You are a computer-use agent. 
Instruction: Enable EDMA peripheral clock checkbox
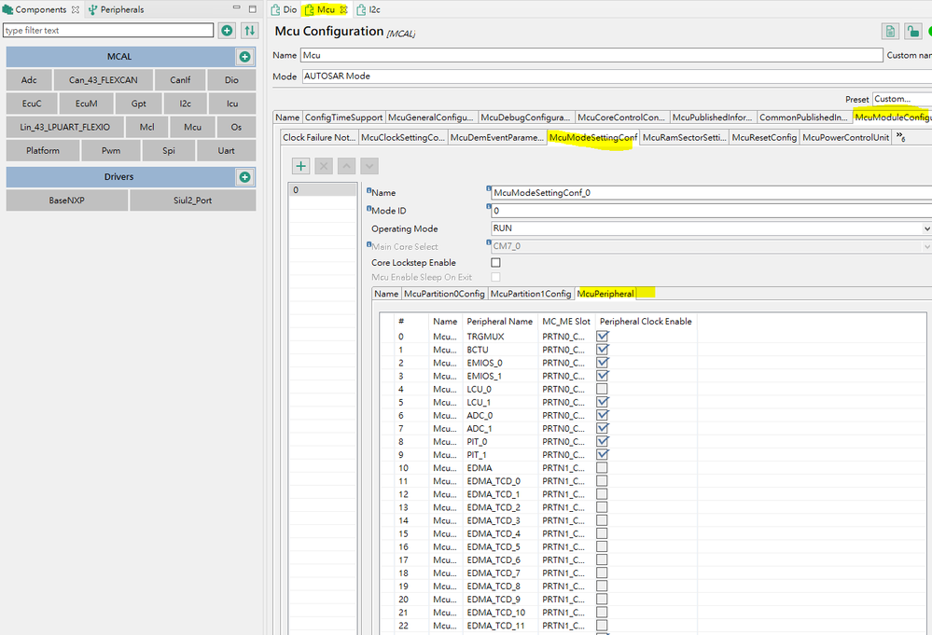click(x=602, y=468)
